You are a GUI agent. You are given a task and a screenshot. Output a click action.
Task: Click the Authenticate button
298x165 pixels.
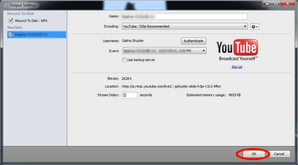pyautogui.click(x=193, y=41)
